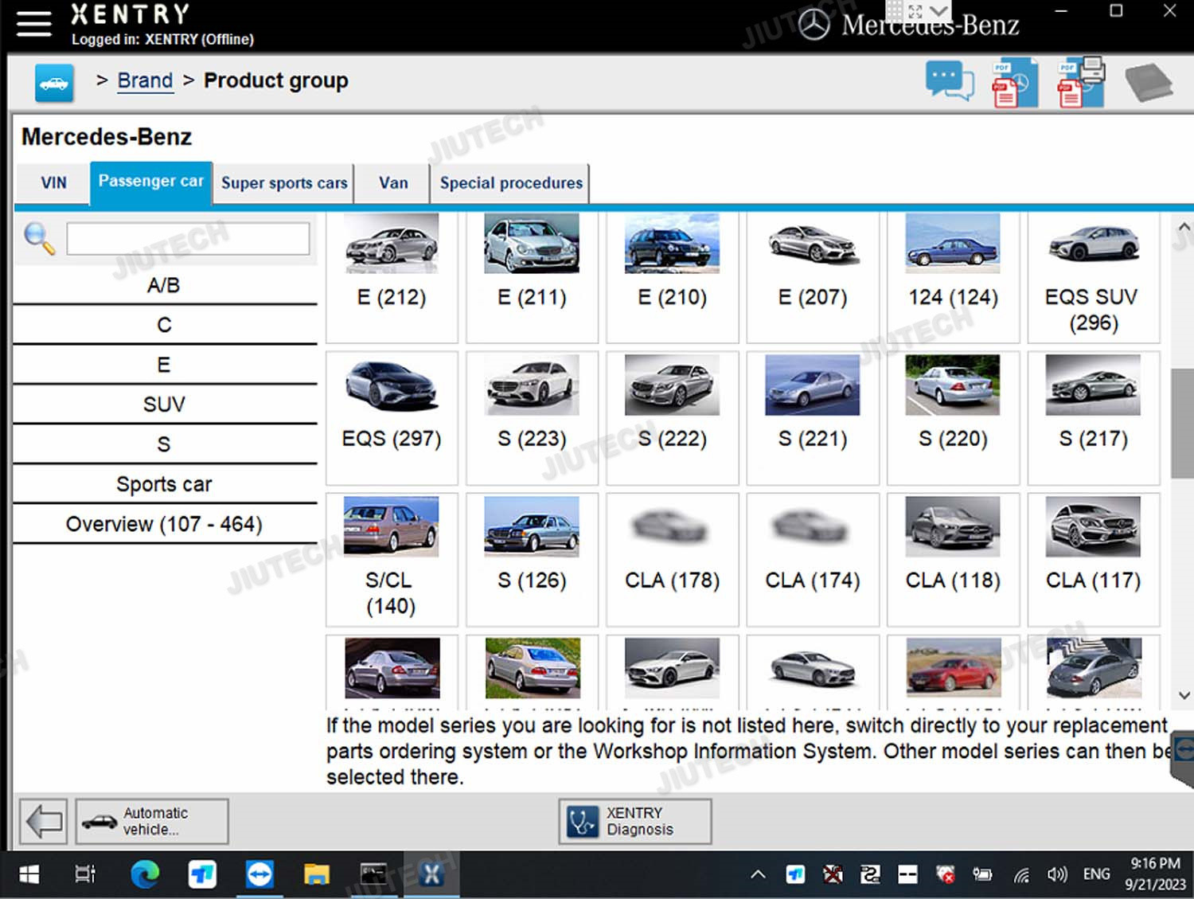Click into the model search field
The width and height of the screenshot is (1194, 899).
tap(188, 239)
